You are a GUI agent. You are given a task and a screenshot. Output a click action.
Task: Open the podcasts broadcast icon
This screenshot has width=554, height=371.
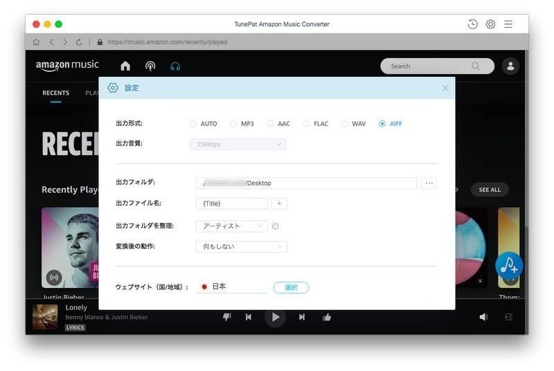[150, 66]
